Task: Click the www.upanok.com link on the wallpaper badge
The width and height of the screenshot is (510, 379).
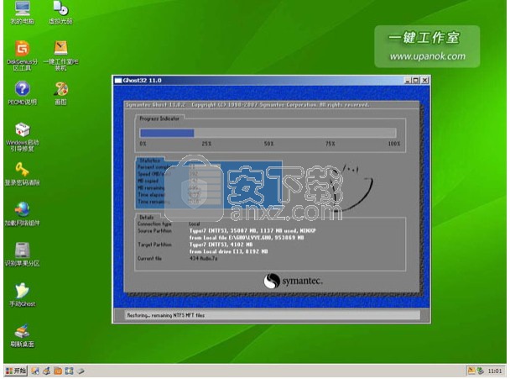Action: (x=428, y=56)
